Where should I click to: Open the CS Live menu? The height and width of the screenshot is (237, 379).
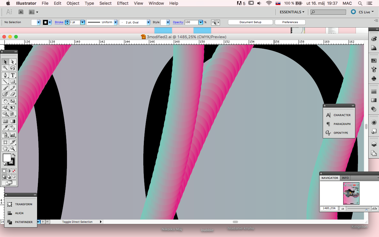366,12
